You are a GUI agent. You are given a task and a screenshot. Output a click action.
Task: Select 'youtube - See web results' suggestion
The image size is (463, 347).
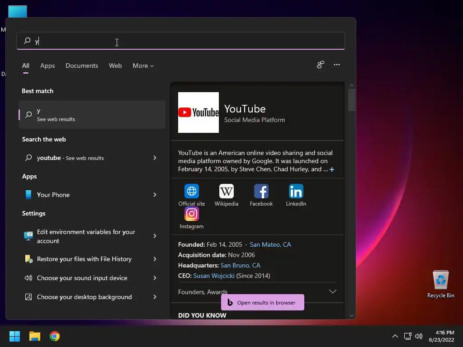click(x=92, y=158)
